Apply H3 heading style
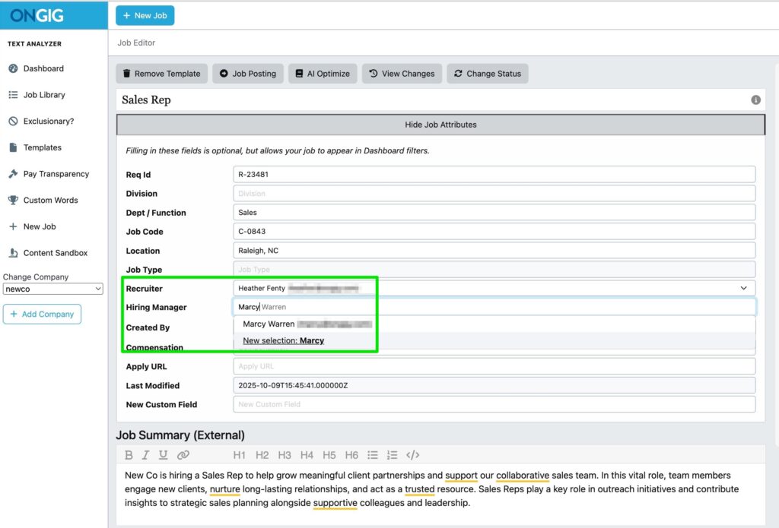Image resolution: width=779 pixels, height=528 pixels. point(285,455)
